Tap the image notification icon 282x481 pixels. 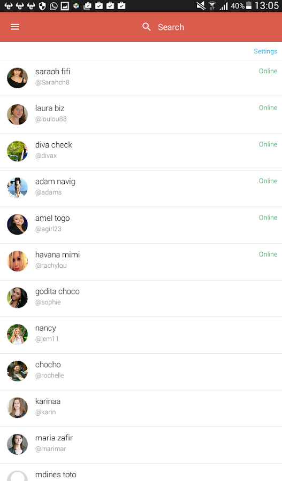65,6
